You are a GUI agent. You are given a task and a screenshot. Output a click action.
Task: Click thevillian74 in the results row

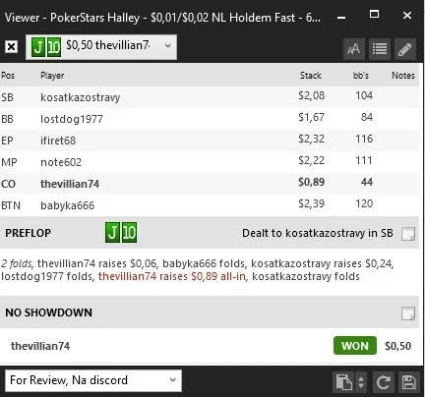40,346
